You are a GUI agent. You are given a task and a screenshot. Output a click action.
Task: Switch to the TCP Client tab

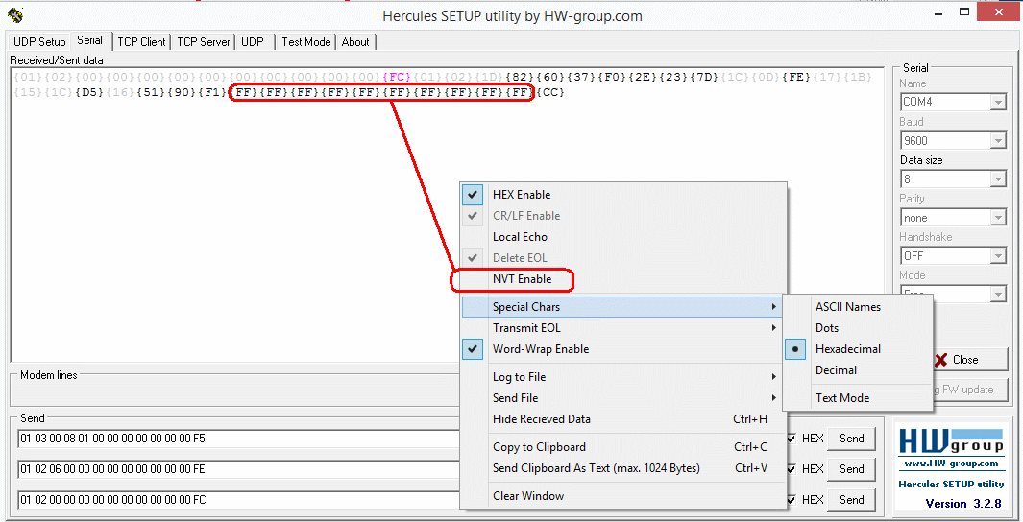141,42
